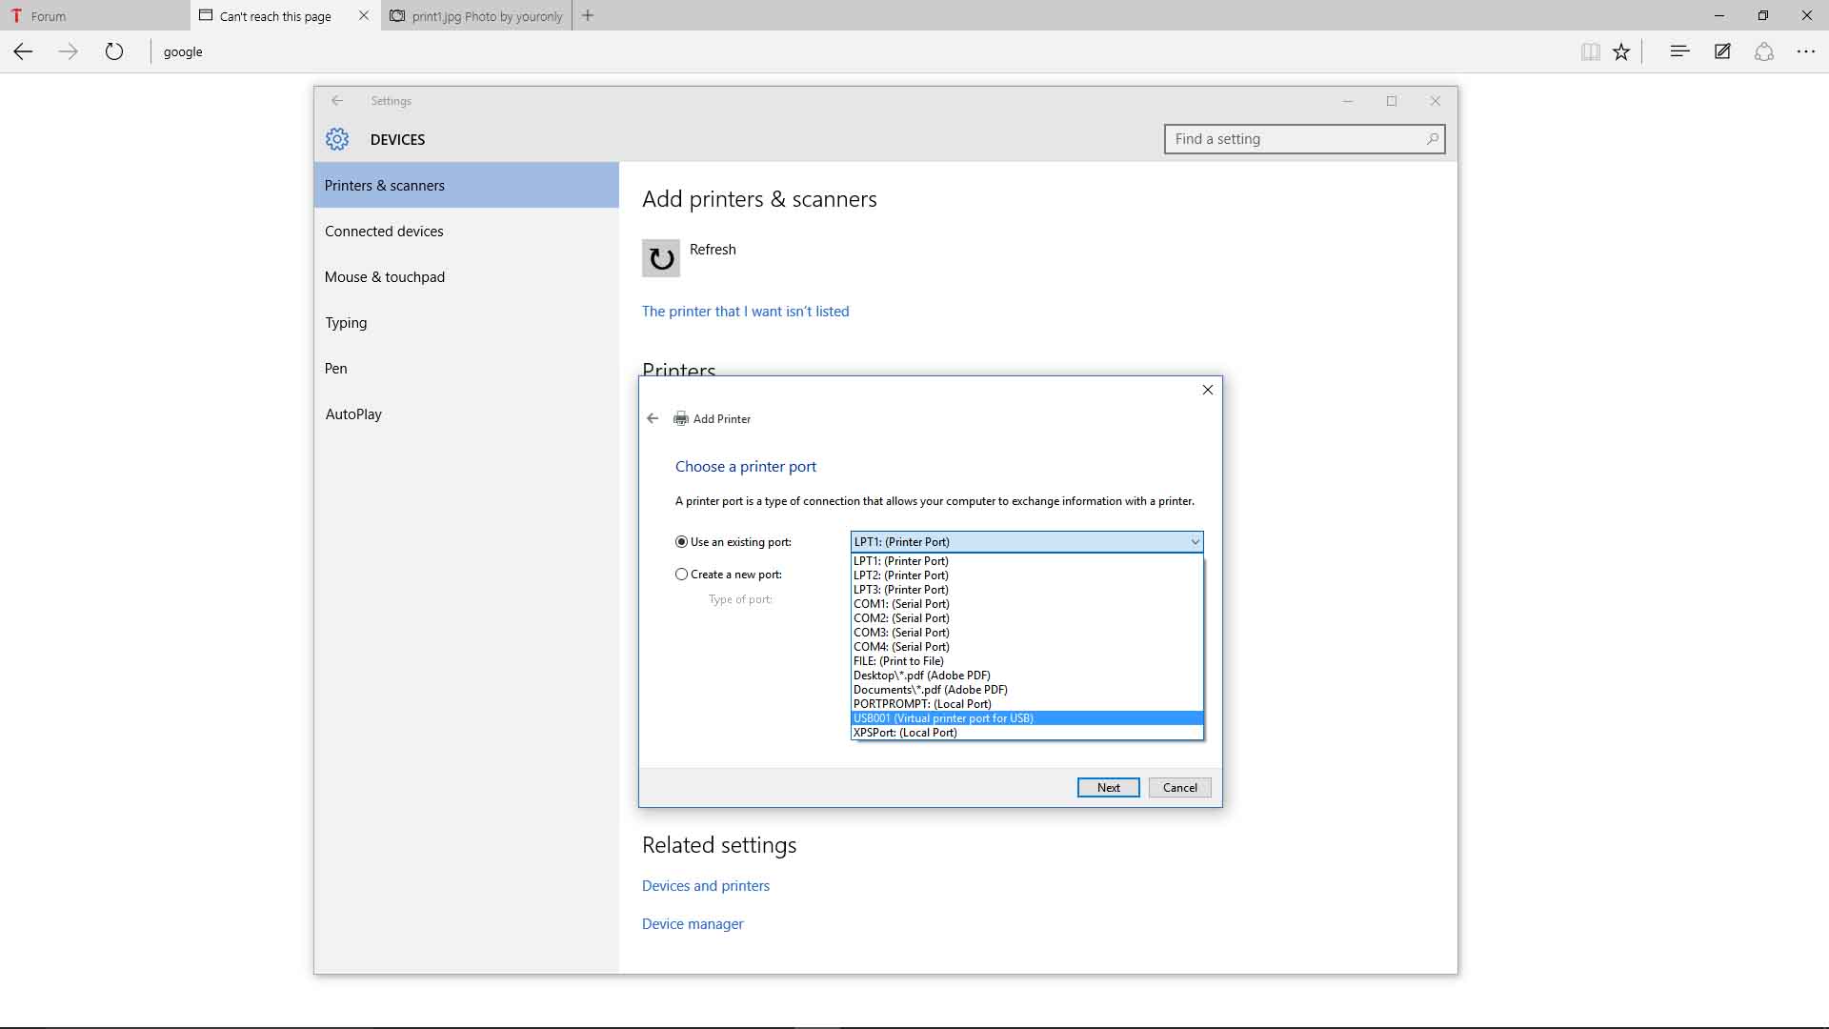Click the Edge Hub (favorites) icon
The height and width of the screenshot is (1029, 1829).
coord(1678,51)
